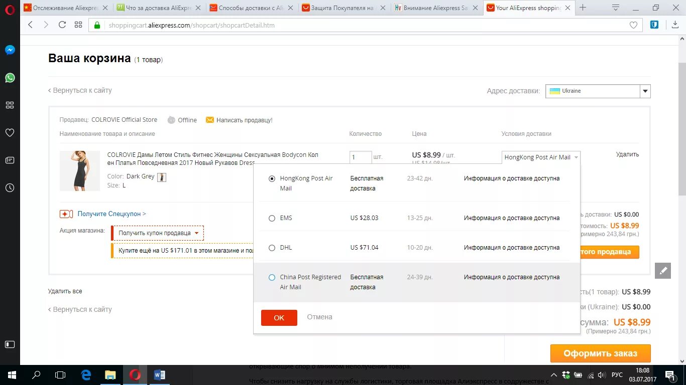The width and height of the screenshot is (686, 385).
Task: Open history clock icon in sidebar
Action: (10, 188)
